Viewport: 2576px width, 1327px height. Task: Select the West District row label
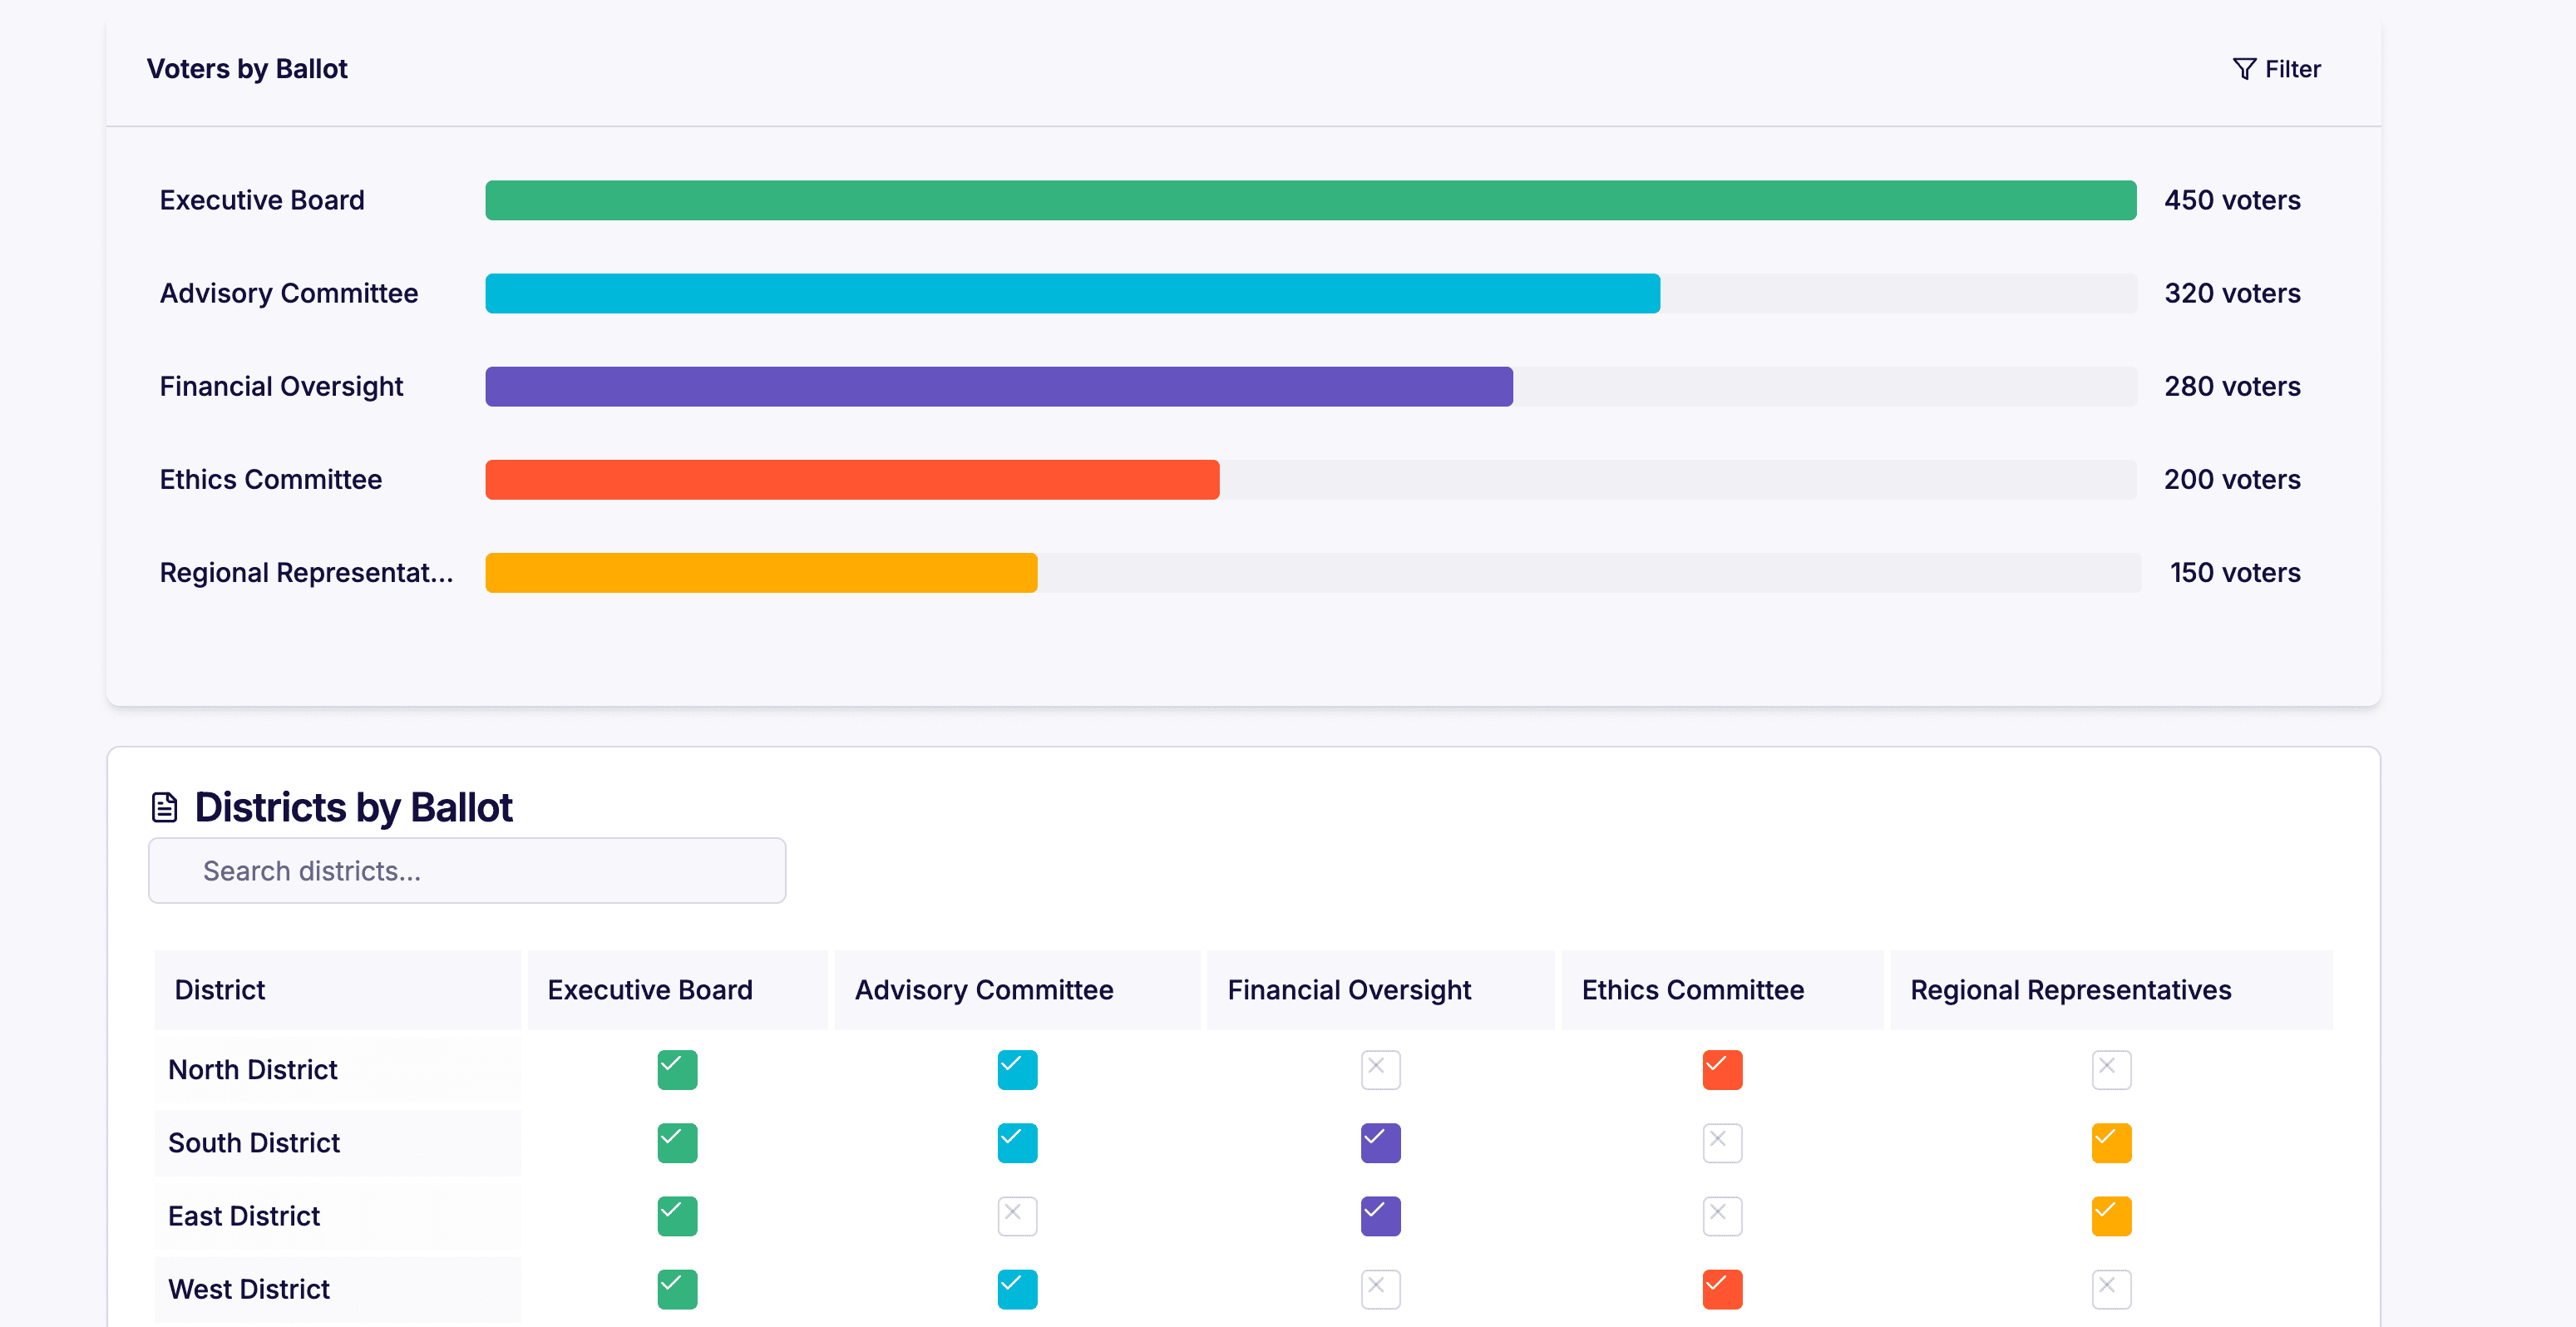point(249,1289)
